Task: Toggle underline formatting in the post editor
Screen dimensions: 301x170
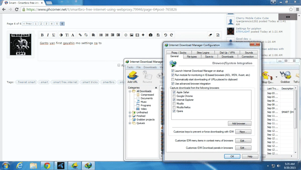Action: [x=54, y=35]
